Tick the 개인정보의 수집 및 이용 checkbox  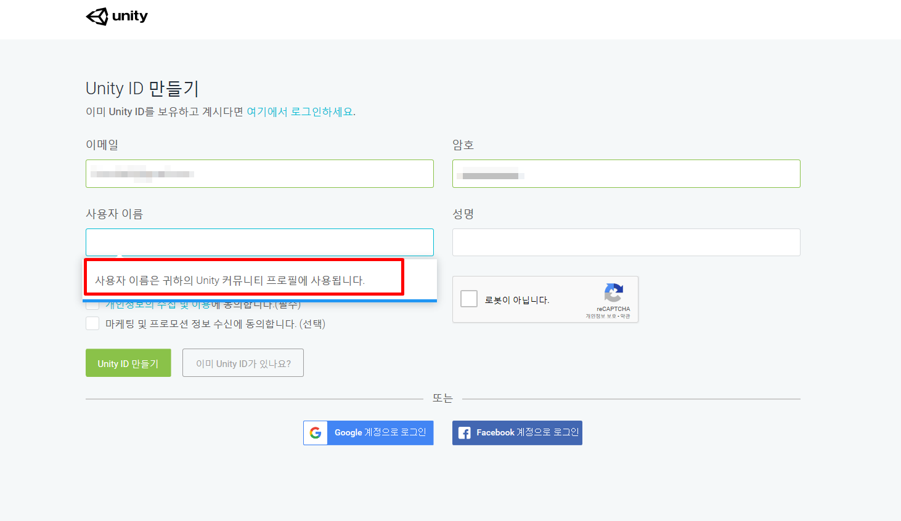click(92, 305)
